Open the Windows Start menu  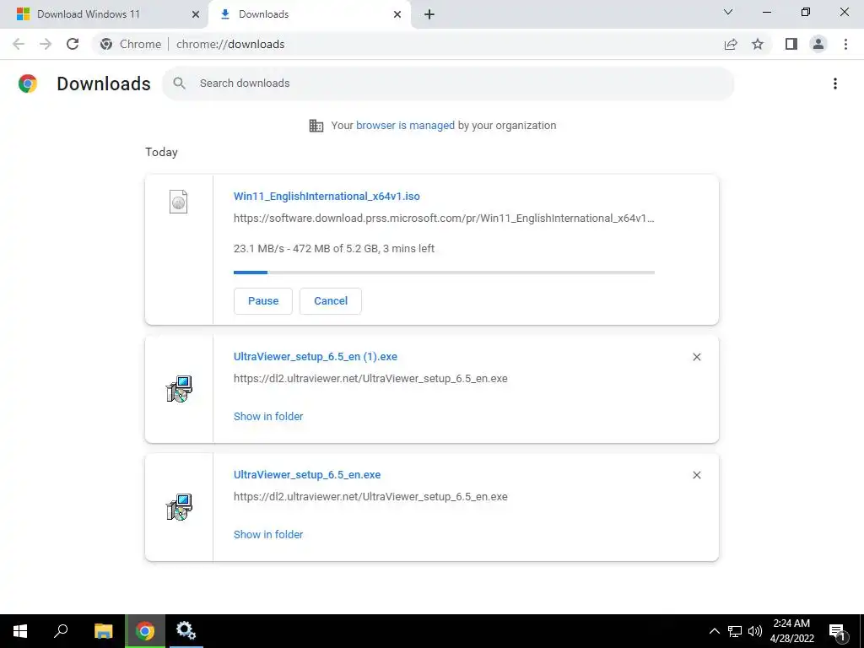coord(20,631)
